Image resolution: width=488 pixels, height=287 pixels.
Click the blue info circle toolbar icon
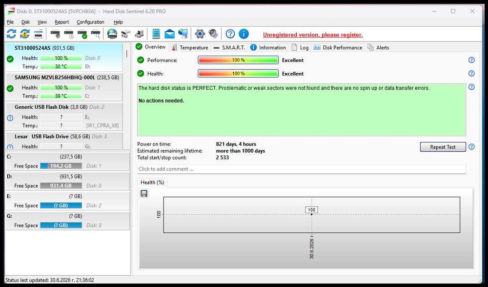(x=244, y=34)
